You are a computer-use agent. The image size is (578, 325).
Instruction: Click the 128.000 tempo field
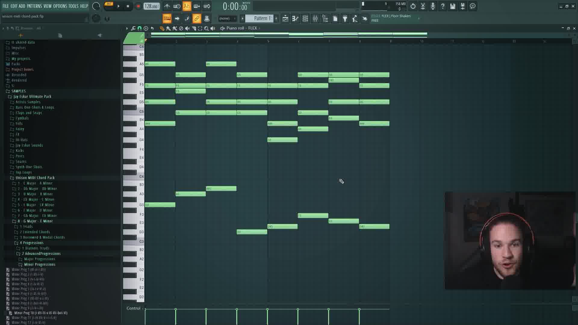(x=151, y=6)
